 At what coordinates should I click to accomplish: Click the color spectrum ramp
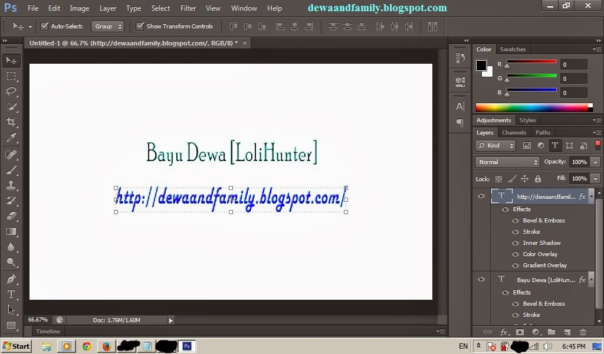point(534,107)
